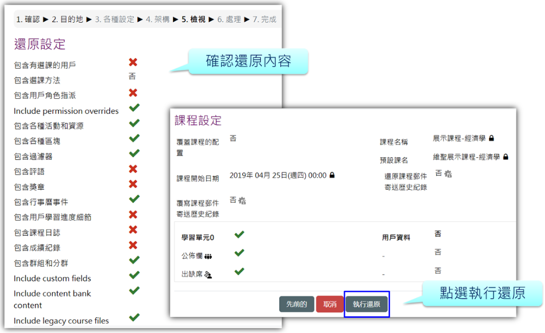Click the attendance icon next to 出缺席
Image resolution: width=545 pixels, height=333 pixels.
click(208, 274)
